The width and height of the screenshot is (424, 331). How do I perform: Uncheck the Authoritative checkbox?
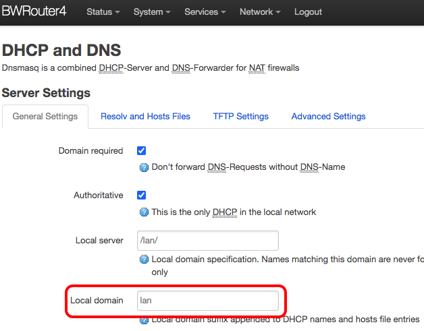(x=141, y=195)
